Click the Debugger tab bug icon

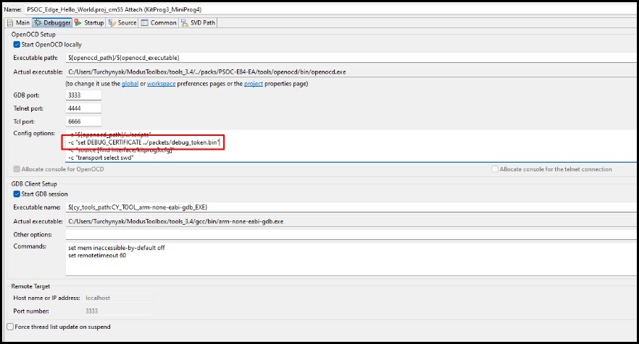(x=38, y=22)
